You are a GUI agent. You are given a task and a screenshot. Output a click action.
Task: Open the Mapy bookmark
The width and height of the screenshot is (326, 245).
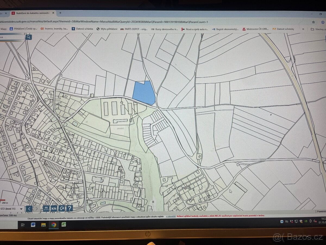(4, 29)
